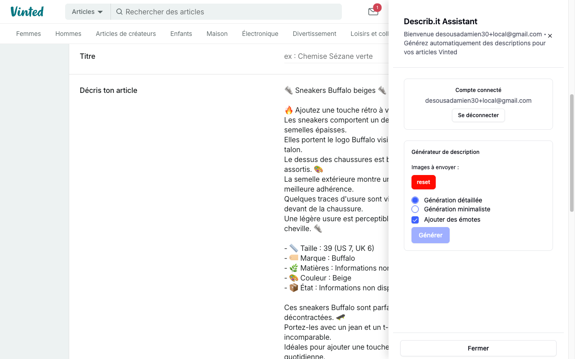Select Génération détaillée radio option
The width and height of the screenshot is (575, 359).
tap(415, 200)
